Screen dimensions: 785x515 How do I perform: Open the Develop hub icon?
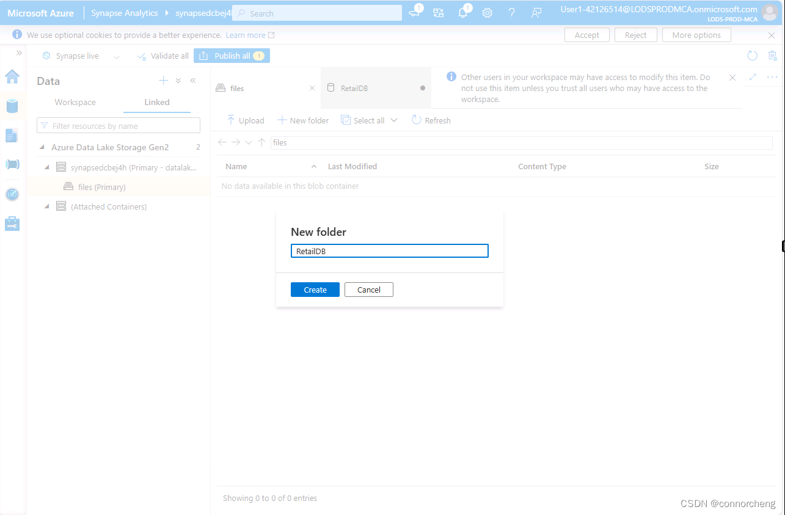12,136
